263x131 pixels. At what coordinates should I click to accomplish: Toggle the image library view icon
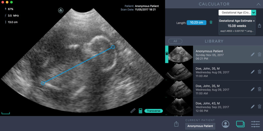pyautogui.click(x=240, y=124)
